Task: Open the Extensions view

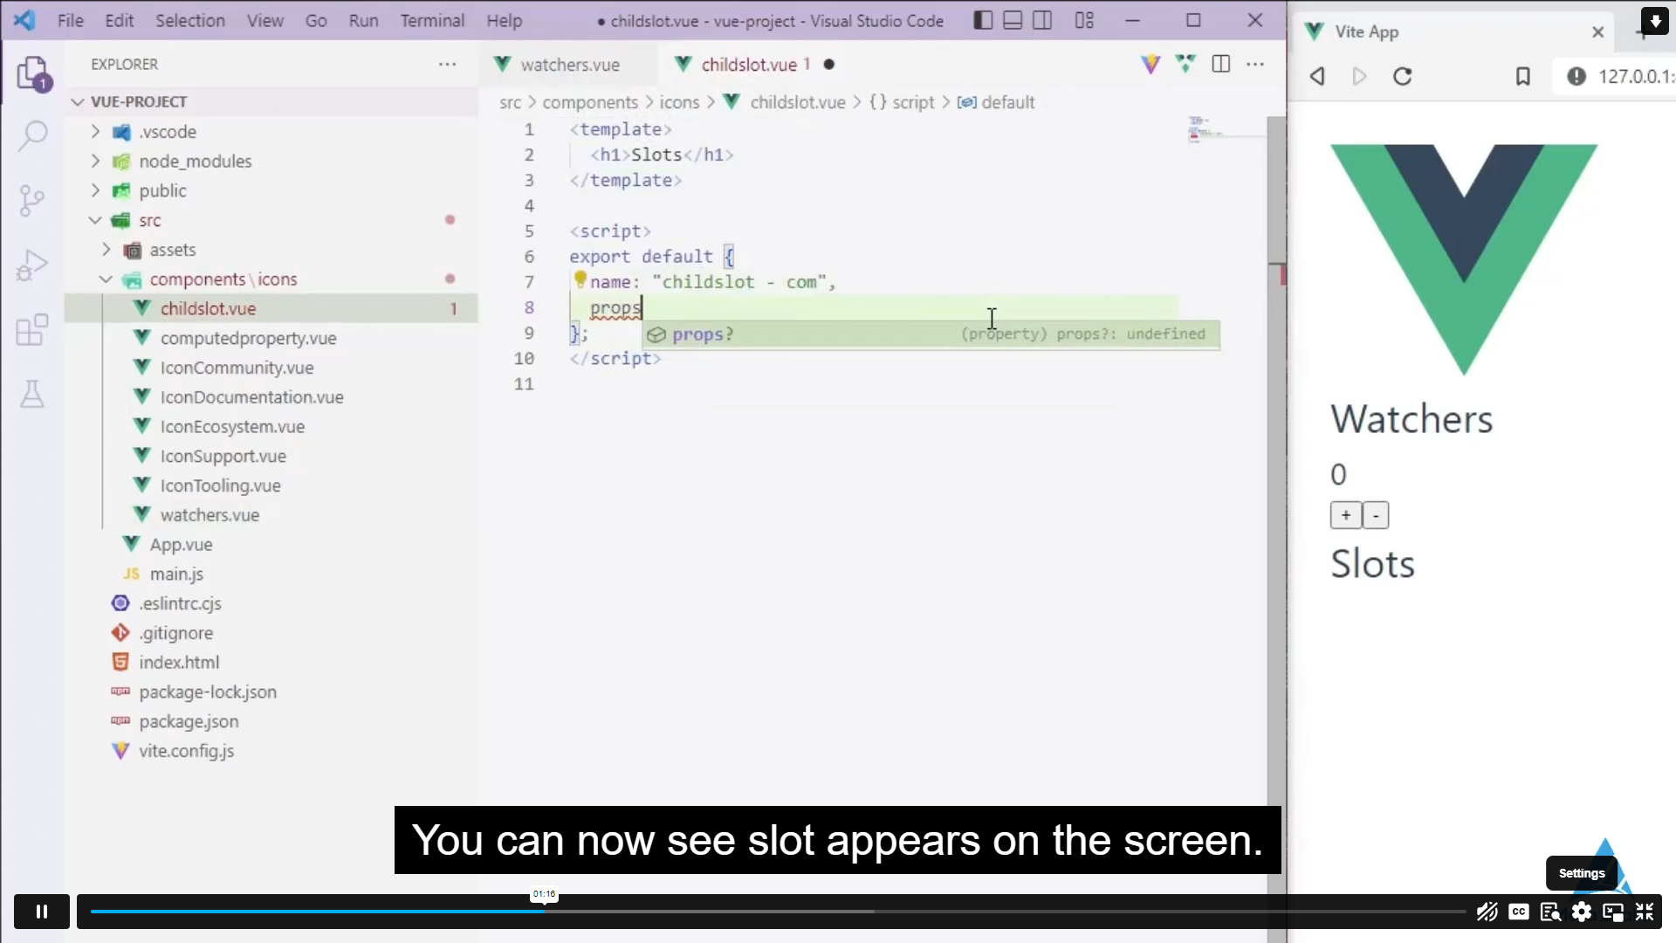Action: tap(32, 329)
